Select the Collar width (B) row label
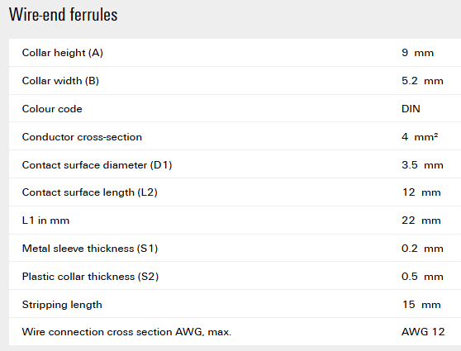461x351 pixels. 60,81
